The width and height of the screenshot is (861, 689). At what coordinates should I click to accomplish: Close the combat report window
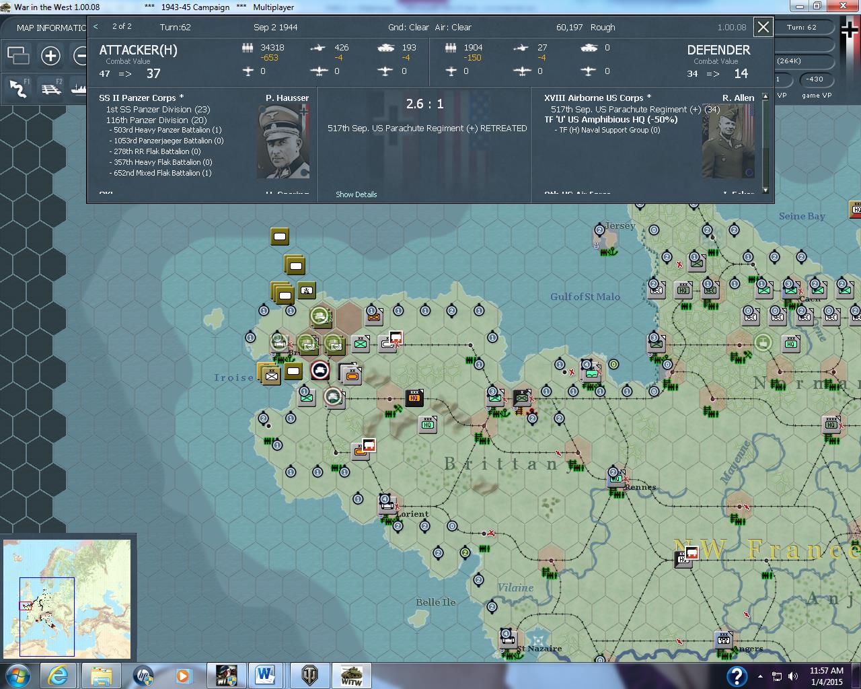click(763, 28)
